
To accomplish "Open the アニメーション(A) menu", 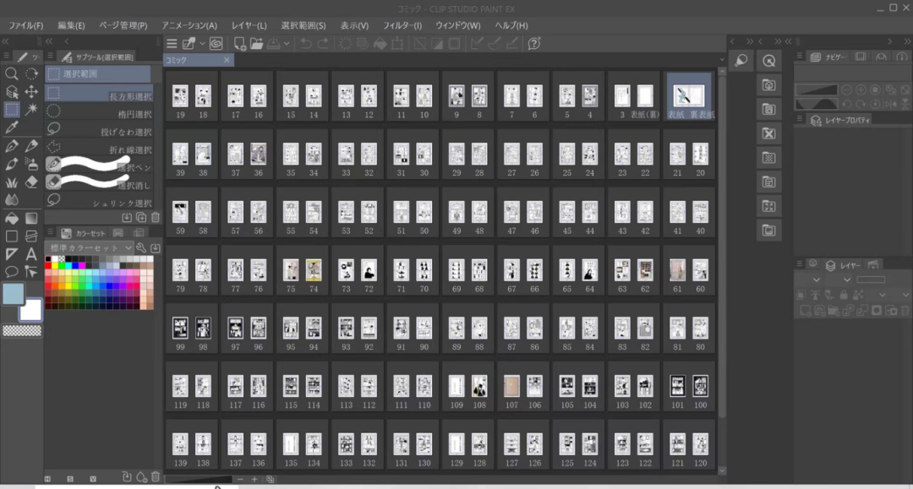I will coord(189,25).
